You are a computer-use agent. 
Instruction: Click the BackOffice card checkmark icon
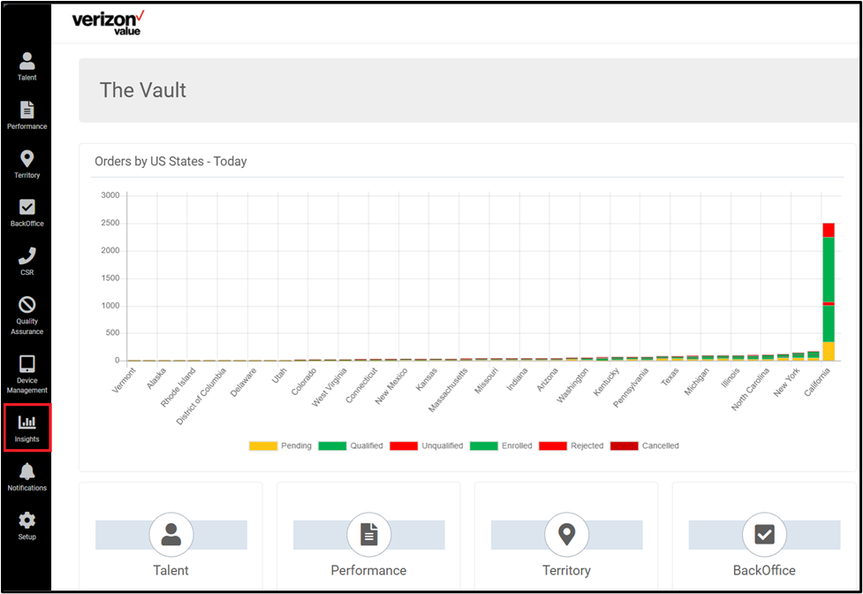(764, 535)
